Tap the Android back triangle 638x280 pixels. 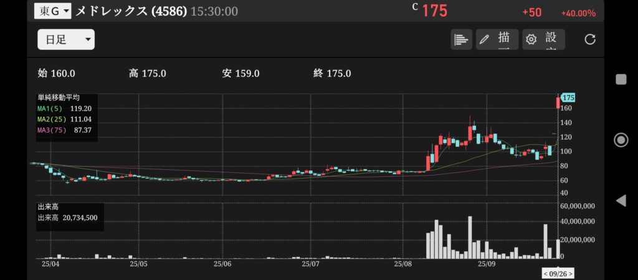coord(621,200)
